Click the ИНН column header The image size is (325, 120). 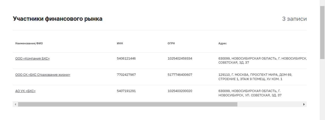click(120, 43)
